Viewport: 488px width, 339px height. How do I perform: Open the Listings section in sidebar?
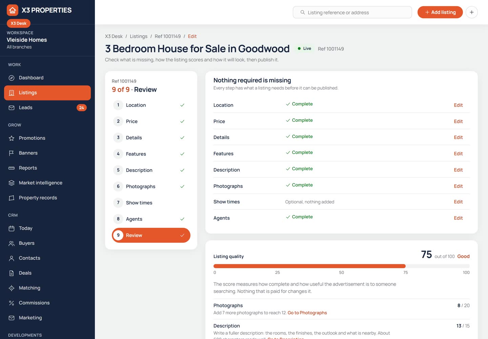click(x=47, y=93)
